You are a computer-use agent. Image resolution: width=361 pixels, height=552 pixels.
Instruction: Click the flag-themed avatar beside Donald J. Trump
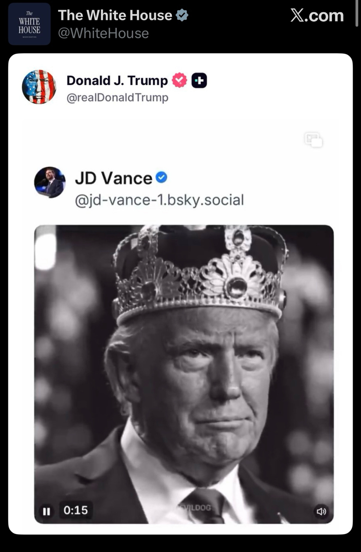point(39,87)
